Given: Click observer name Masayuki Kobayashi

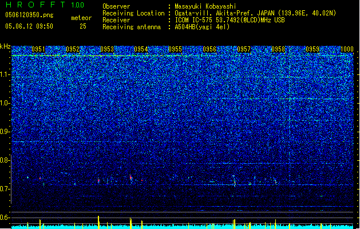Looking at the screenshot, I should tap(205, 6).
